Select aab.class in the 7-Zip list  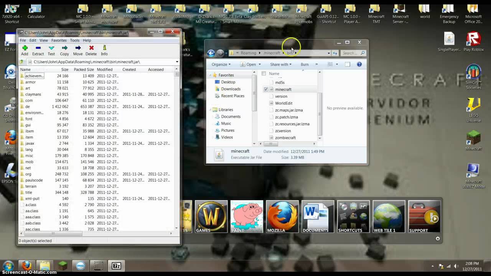click(x=33, y=223)
